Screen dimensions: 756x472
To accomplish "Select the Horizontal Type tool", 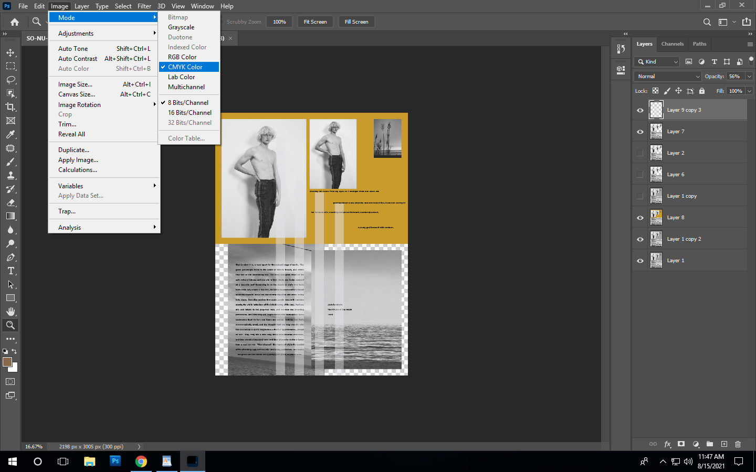I will 10,271.
